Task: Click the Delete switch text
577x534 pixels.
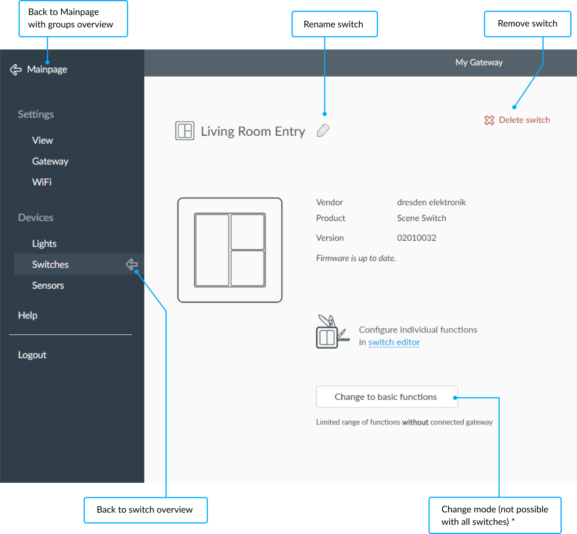Action: tap(524, 120)
